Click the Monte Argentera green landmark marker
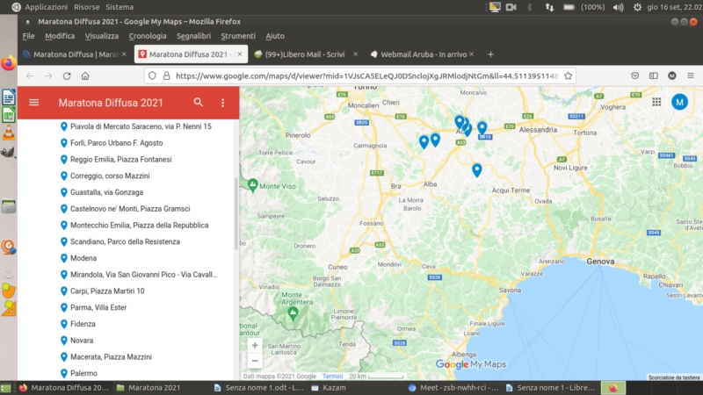The image size is (703, 395). point(294,313)
